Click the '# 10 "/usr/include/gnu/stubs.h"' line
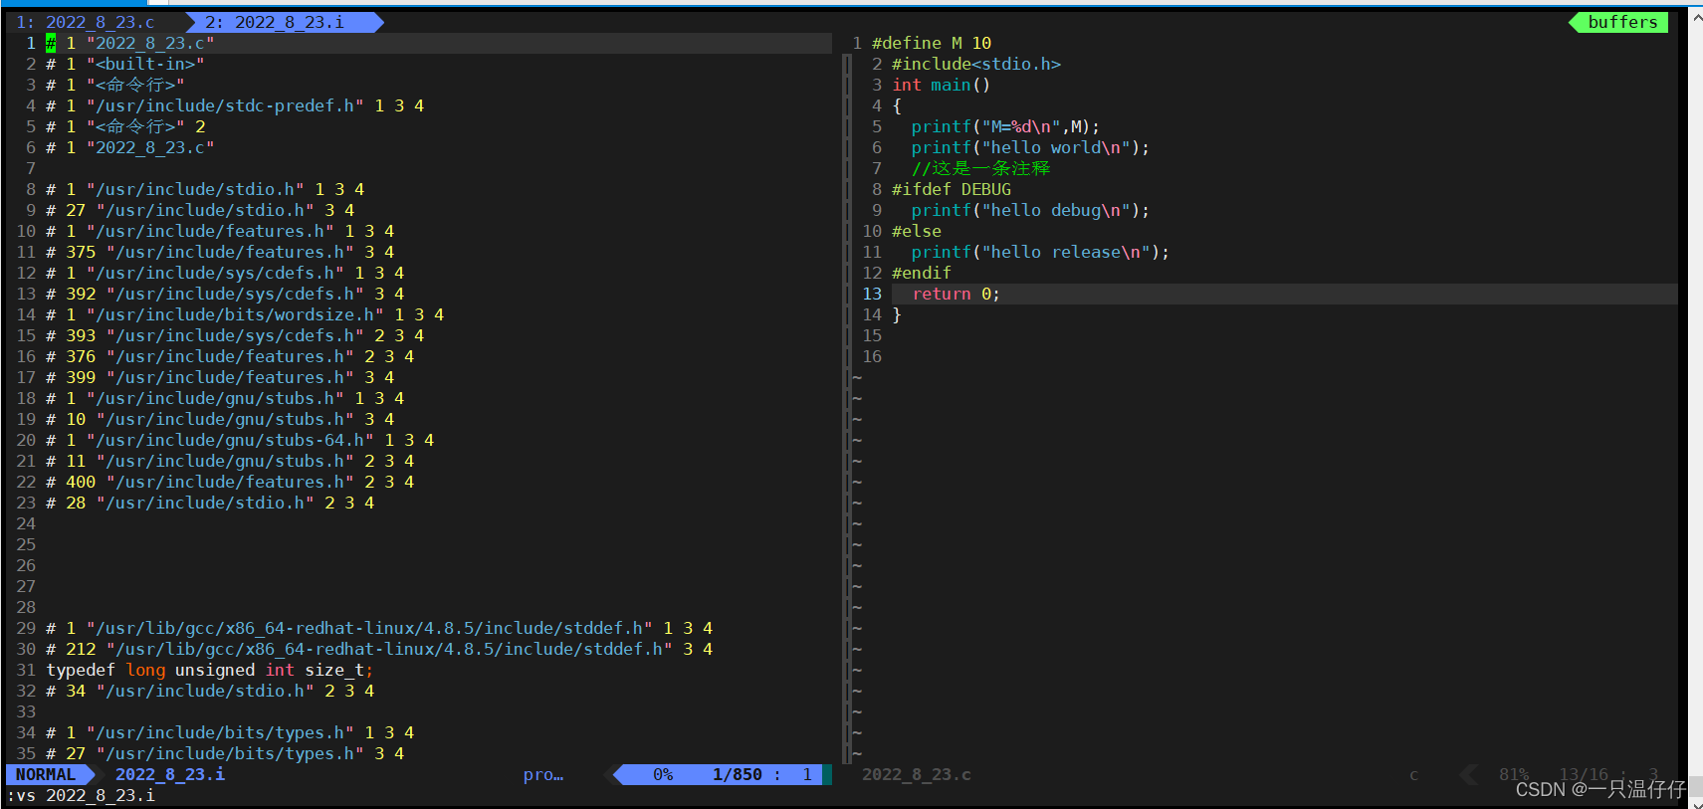Image resolution: width=1703 pixels, height=809 pixels. click(220, 419)
